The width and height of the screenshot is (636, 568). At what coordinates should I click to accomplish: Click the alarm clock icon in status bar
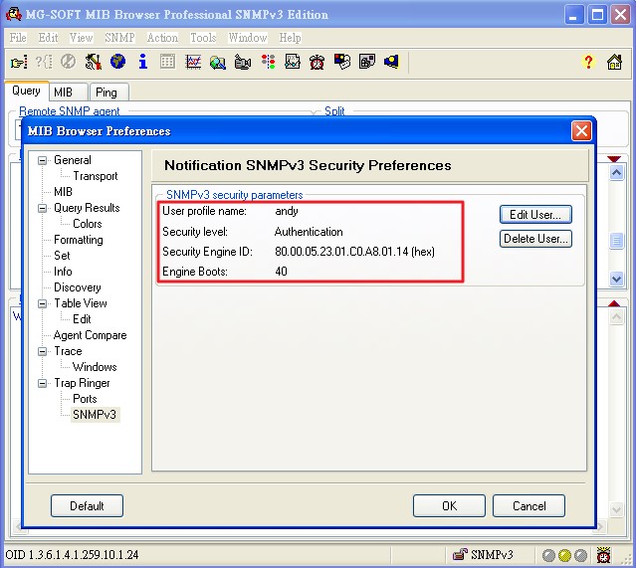click(x=603, y=555)
